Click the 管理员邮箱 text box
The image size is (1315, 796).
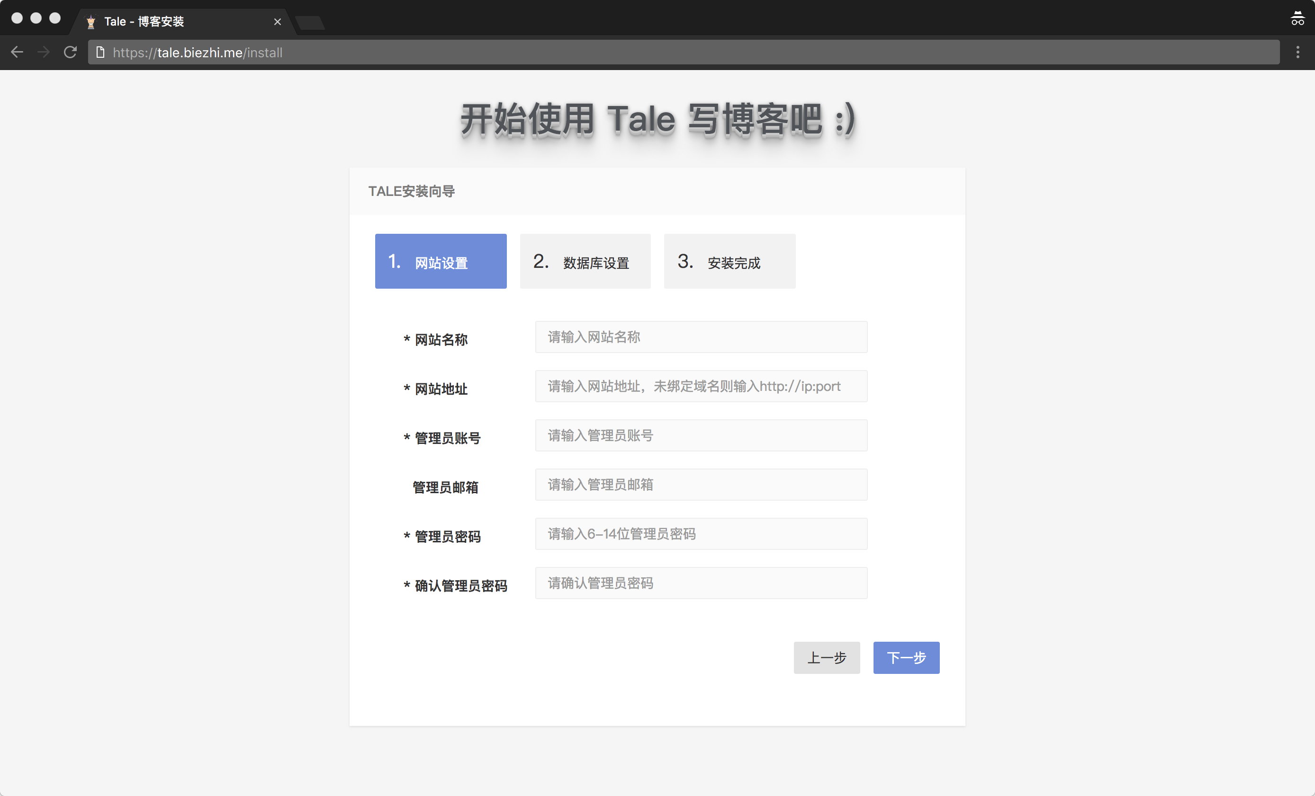pos(701,485)
